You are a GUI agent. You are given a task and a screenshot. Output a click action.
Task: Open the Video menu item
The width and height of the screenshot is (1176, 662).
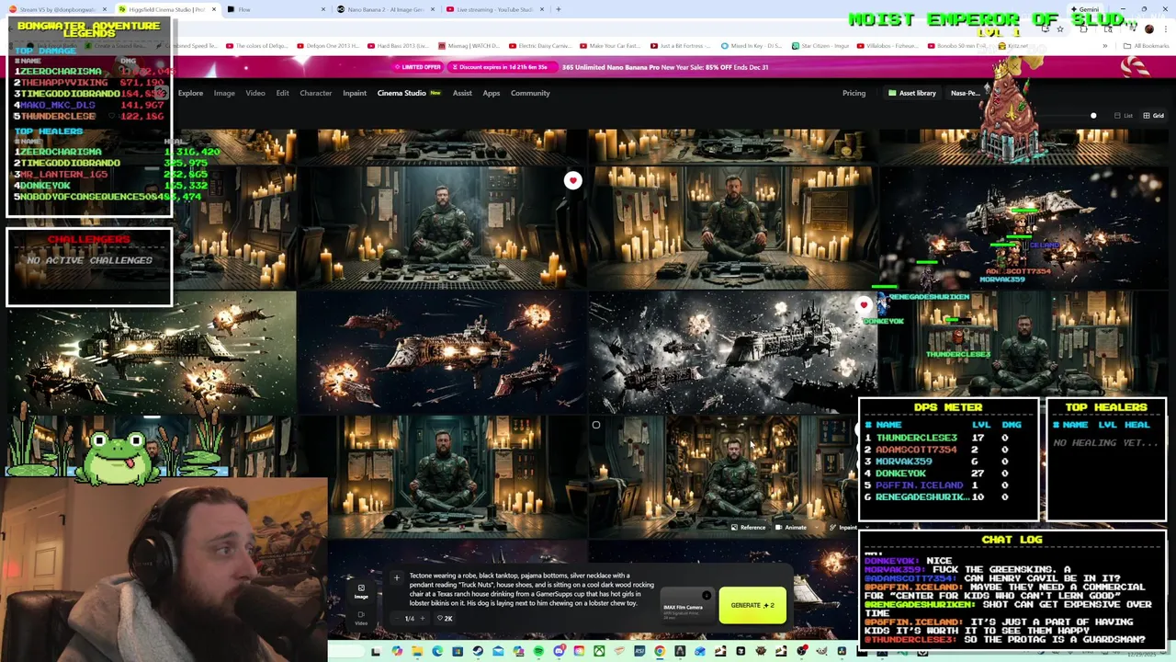[255, 93]
